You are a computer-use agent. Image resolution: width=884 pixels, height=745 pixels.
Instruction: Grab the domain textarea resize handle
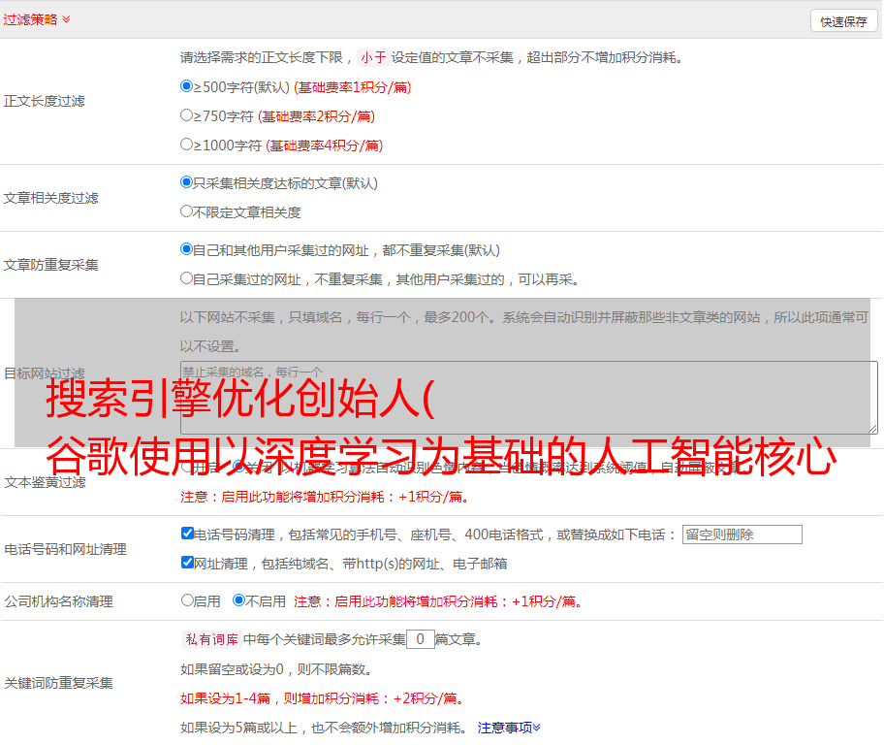(872, 428)
